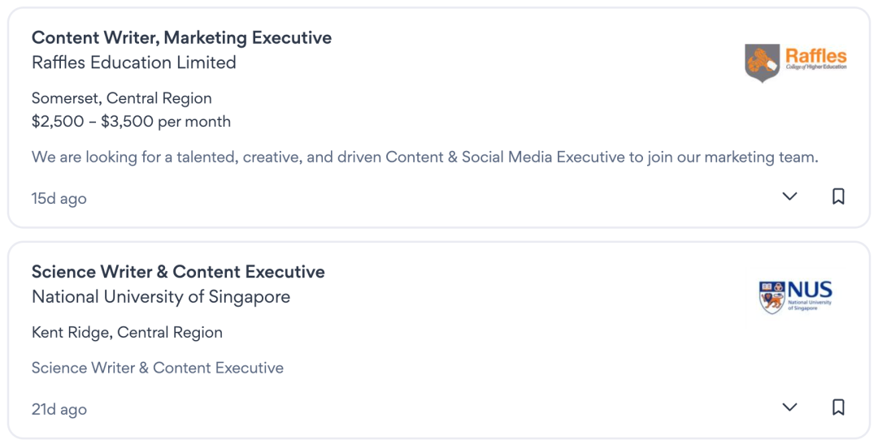Image resolution: width=878 pixels, height=444 pixels.
Task: Expand the Raffles Education job card
Action: pos(789,196)
